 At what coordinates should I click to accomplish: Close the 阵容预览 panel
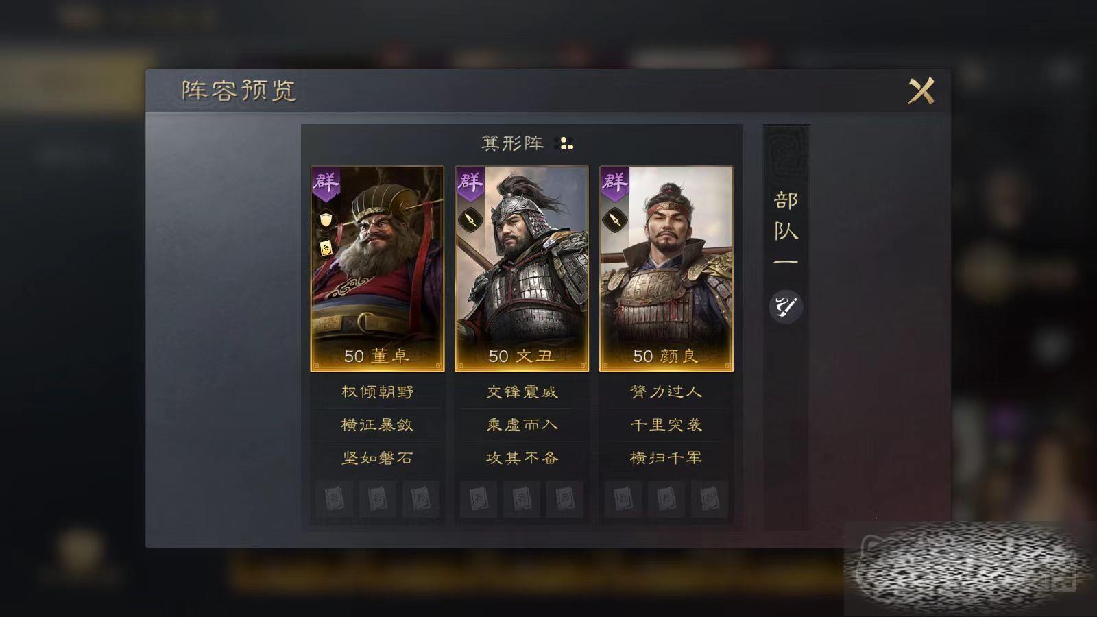921,90
